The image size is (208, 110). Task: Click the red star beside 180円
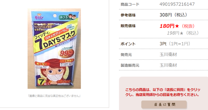point(177,26)
